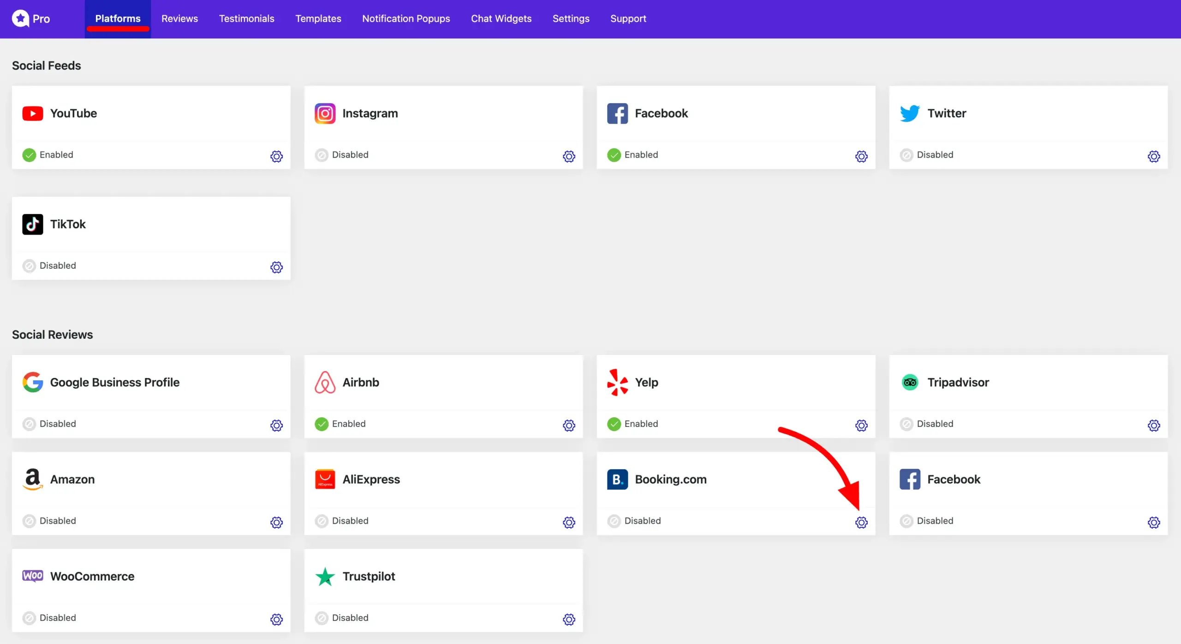Click the YouTube platform settings gear icon
Screen dimensions: 1181x644
coord(277,156)
